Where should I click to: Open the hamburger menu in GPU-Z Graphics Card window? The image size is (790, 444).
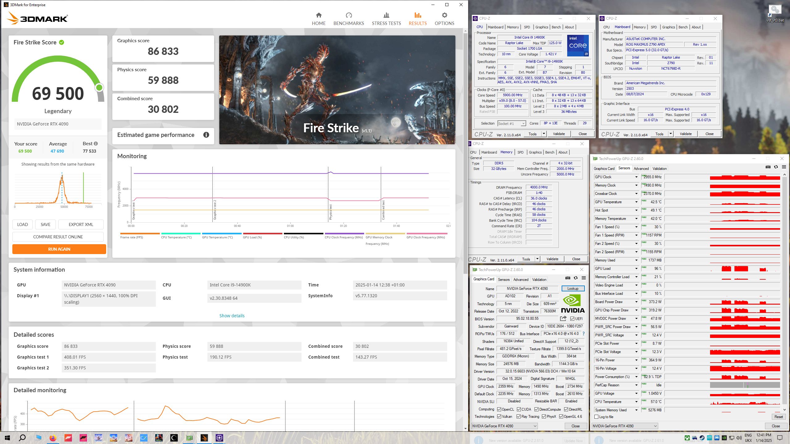coord(584,278)
